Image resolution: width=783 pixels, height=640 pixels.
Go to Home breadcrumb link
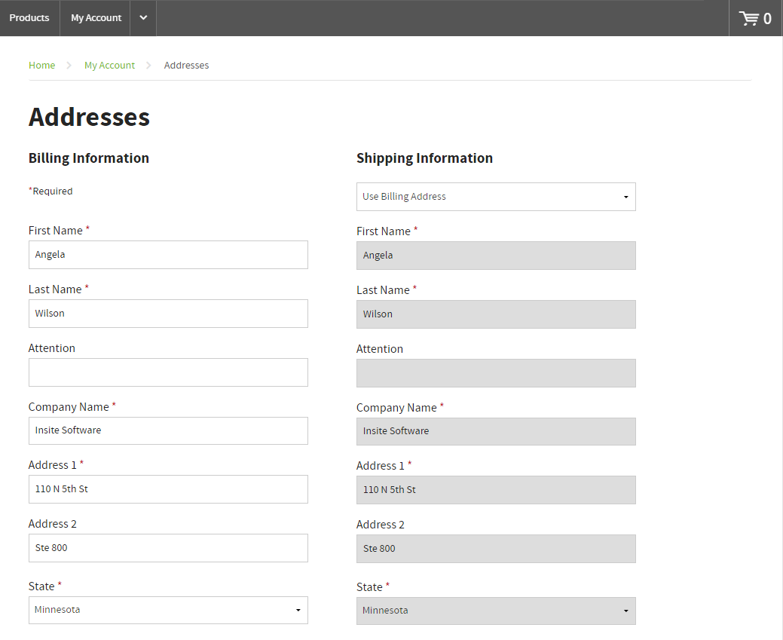(x=41, y=66)
